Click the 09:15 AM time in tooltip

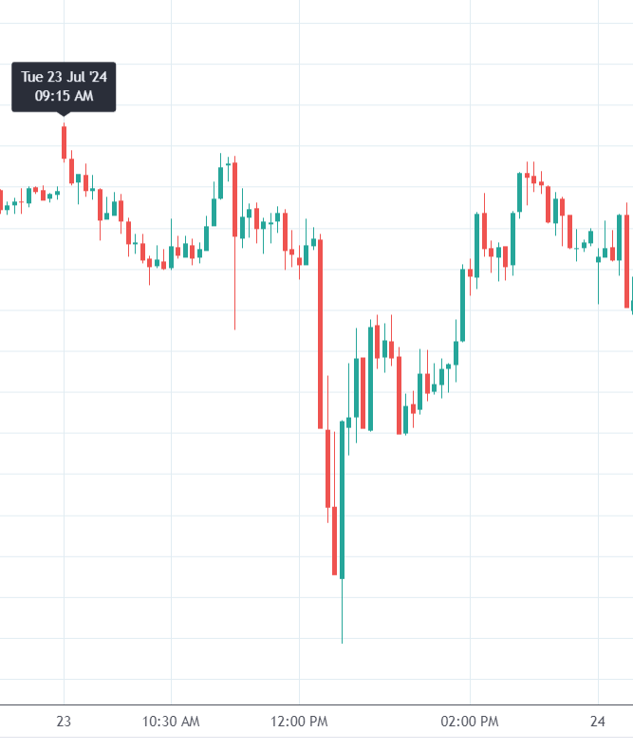[x=64, y=96]
